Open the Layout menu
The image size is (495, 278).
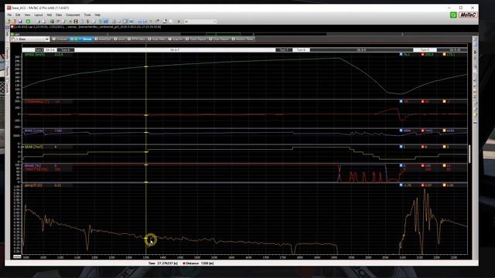[x=38, y=15]
